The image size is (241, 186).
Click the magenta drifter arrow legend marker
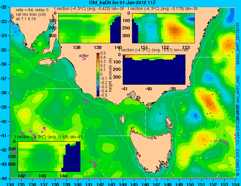[84, 59]
